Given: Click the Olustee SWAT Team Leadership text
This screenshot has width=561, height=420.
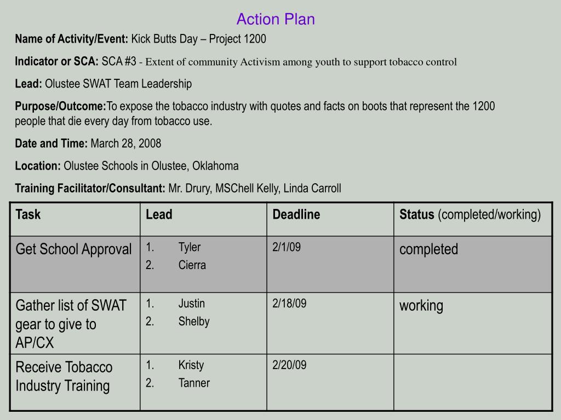Looking at the screenshot, I should pos(118,84).
